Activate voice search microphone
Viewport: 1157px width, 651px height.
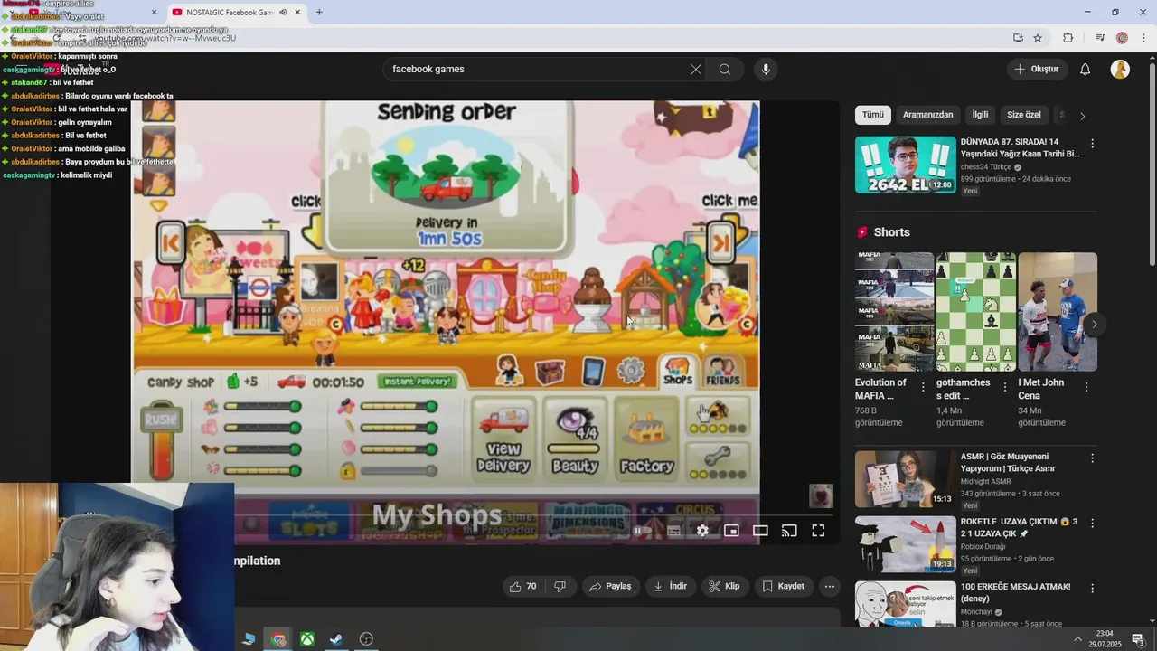tap(766, 69)
